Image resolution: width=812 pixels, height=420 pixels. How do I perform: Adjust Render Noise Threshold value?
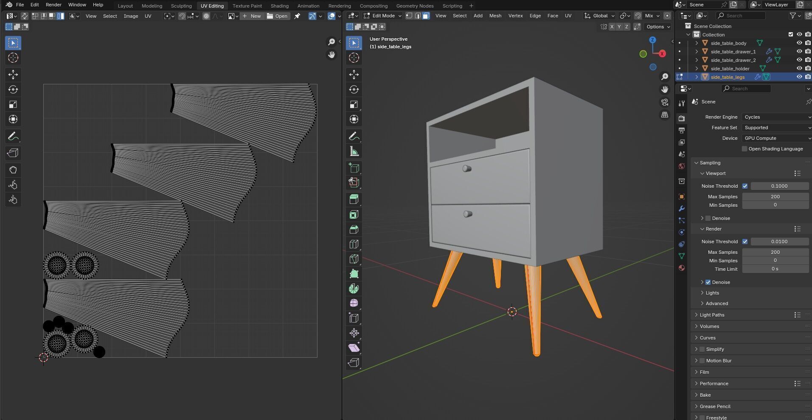pos(779,242)
